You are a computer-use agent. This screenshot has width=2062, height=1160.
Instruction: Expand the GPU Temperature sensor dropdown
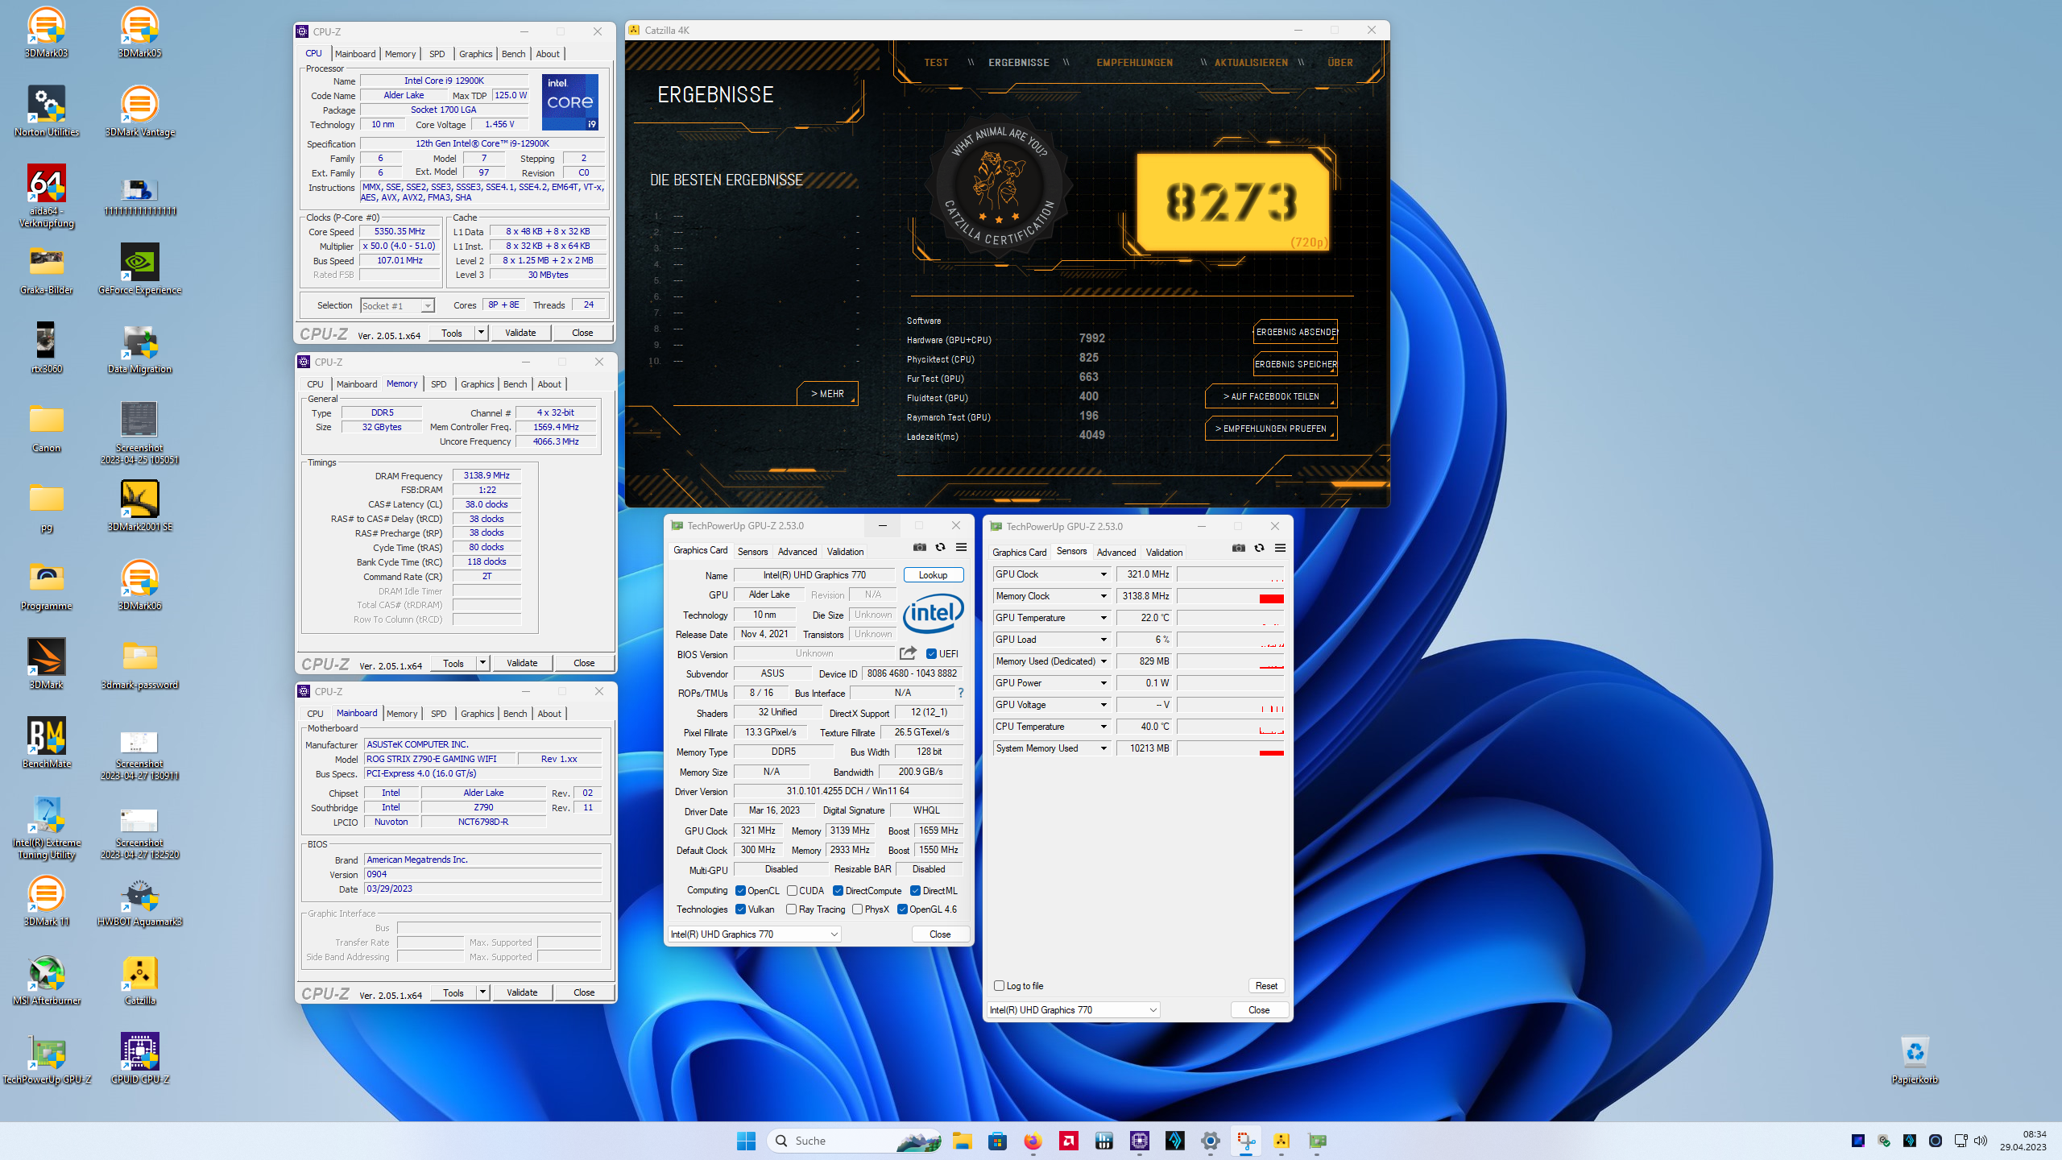tap(1103, 618)
